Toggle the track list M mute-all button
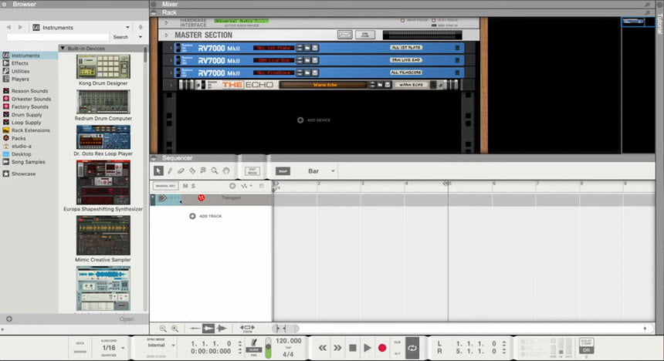The height and width of the screenshot is (361, 664). [185, 186]
